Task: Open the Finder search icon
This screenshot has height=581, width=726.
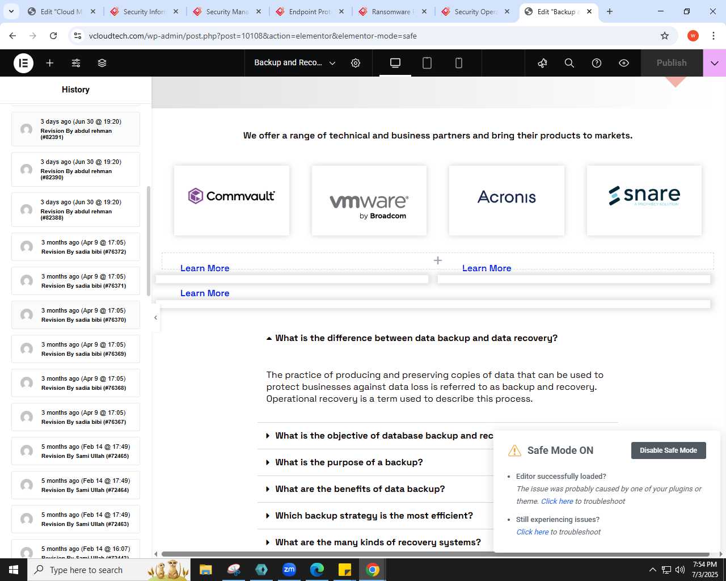Action: tap(569, 63)
